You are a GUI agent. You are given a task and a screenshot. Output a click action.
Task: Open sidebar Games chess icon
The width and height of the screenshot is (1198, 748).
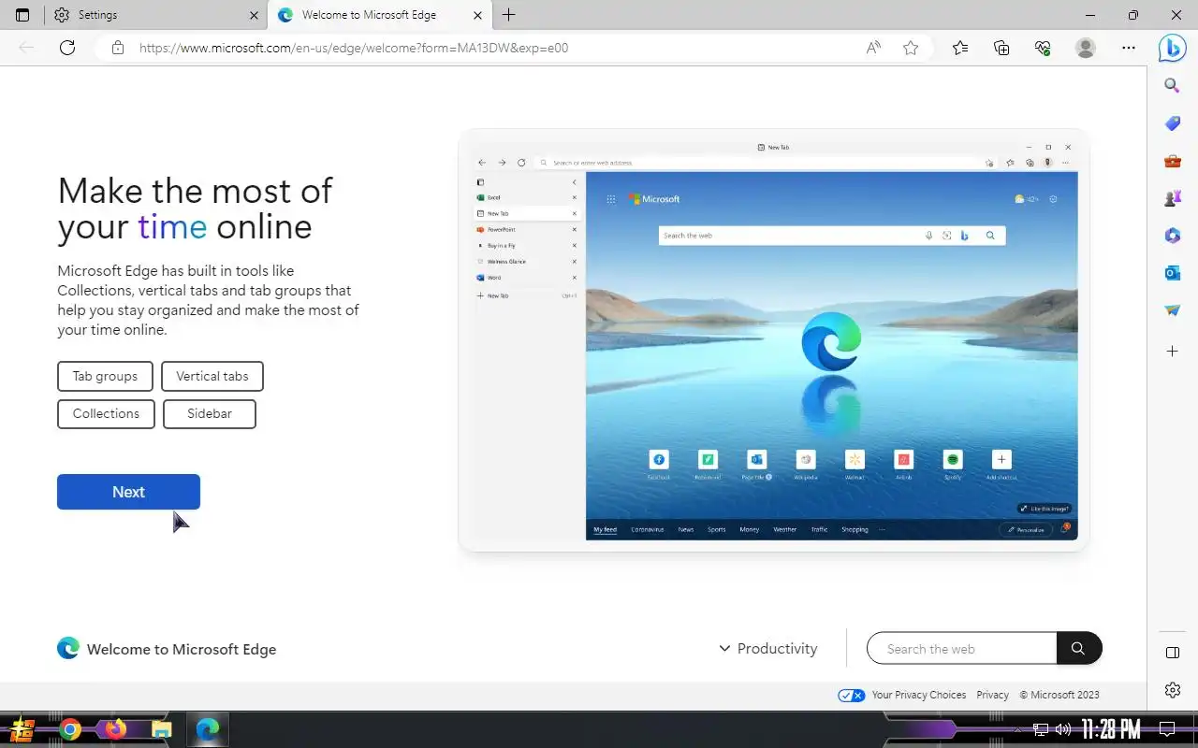(1173, 198)
